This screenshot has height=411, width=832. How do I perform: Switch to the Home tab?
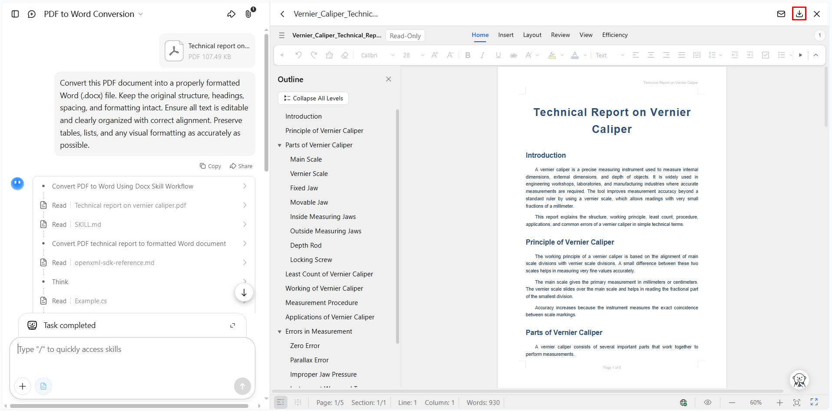(480, 35)
